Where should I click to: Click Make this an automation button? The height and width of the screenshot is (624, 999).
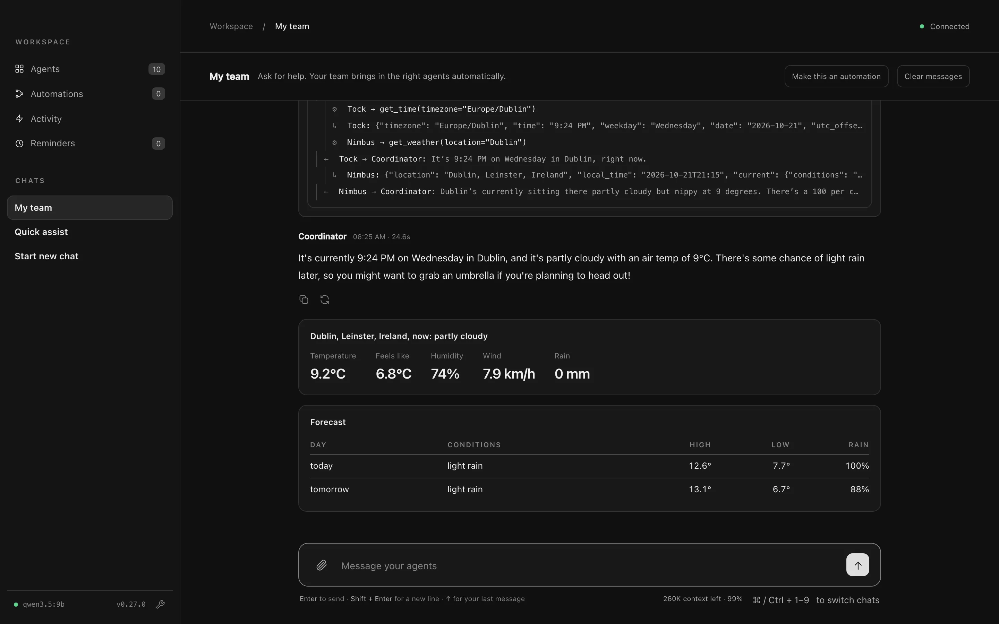pyautogui.click(x=836, y=76)
